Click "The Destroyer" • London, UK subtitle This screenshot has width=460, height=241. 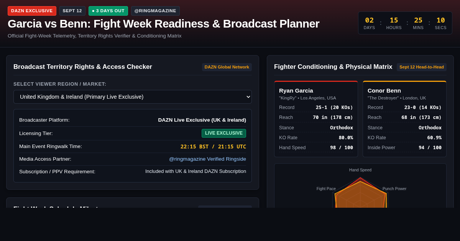pos(397,98)
